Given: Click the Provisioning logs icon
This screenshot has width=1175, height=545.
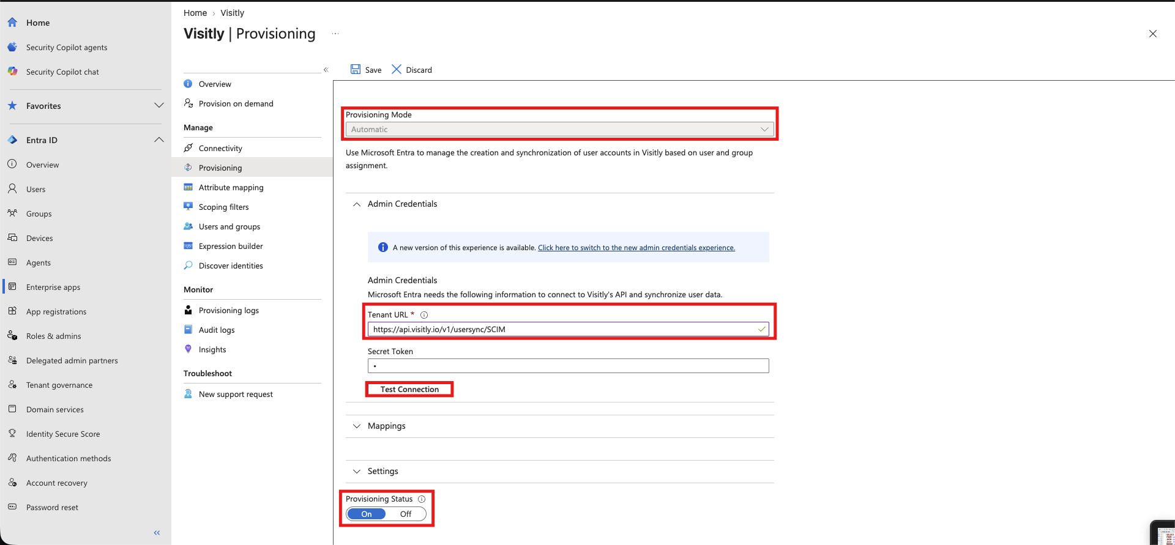Looking at the screenshot, I should tap(188, 310).
